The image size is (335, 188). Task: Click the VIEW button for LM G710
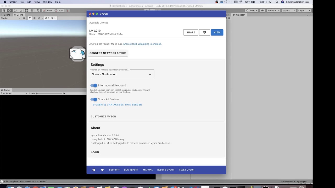coord(217,32)
